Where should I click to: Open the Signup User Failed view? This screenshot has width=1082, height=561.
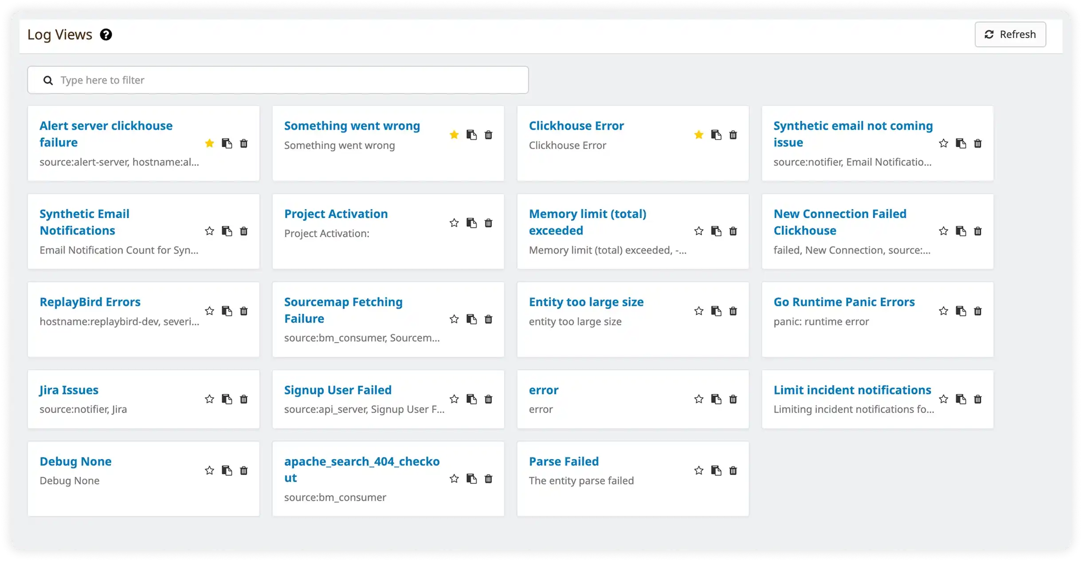[338, 390]
